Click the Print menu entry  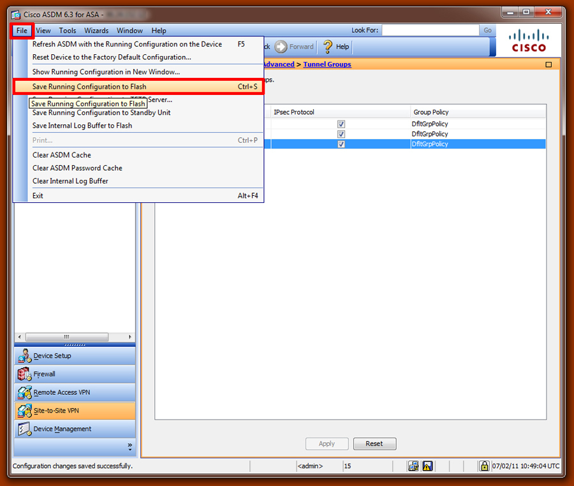138,140
